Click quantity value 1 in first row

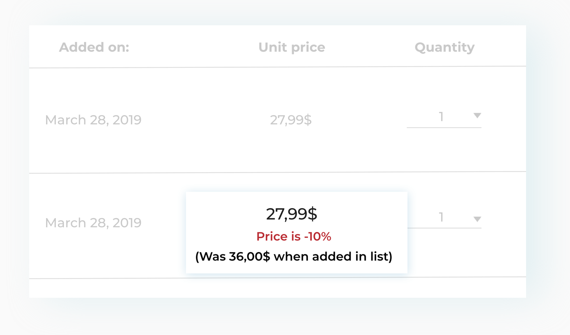[x=441, y=117]
